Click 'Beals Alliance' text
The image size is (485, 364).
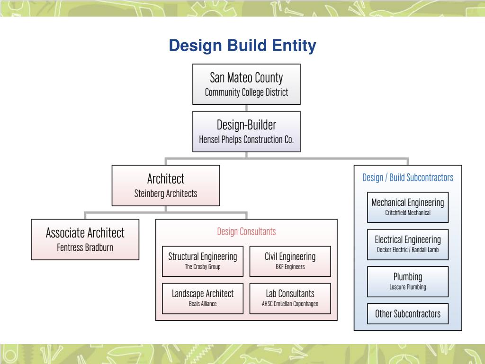coord(203,304)
